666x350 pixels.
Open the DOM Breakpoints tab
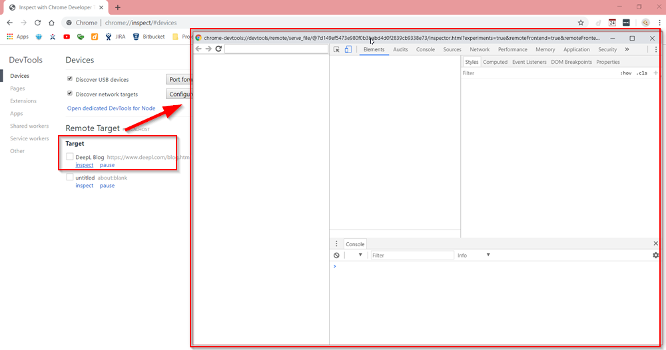(x=571, y=62)
